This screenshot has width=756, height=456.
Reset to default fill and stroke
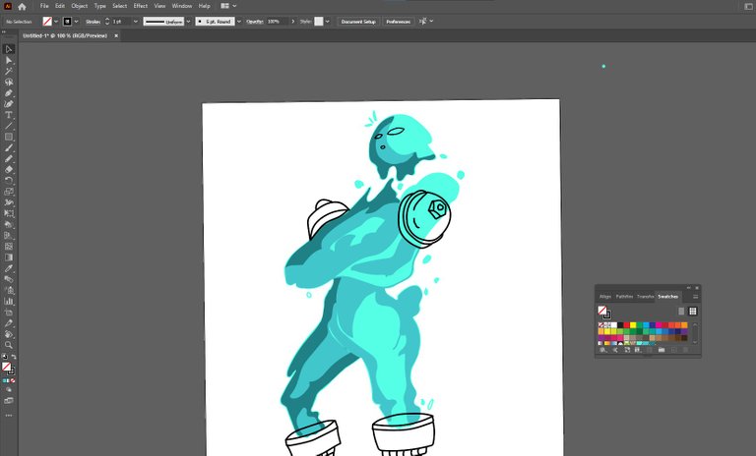pos(4,357)
